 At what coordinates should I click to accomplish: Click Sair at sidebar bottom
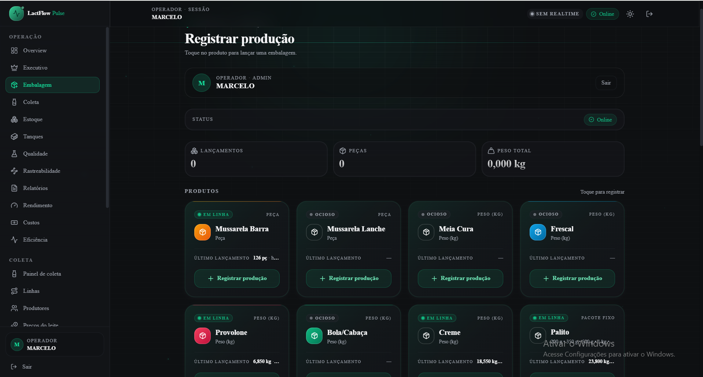22,367
